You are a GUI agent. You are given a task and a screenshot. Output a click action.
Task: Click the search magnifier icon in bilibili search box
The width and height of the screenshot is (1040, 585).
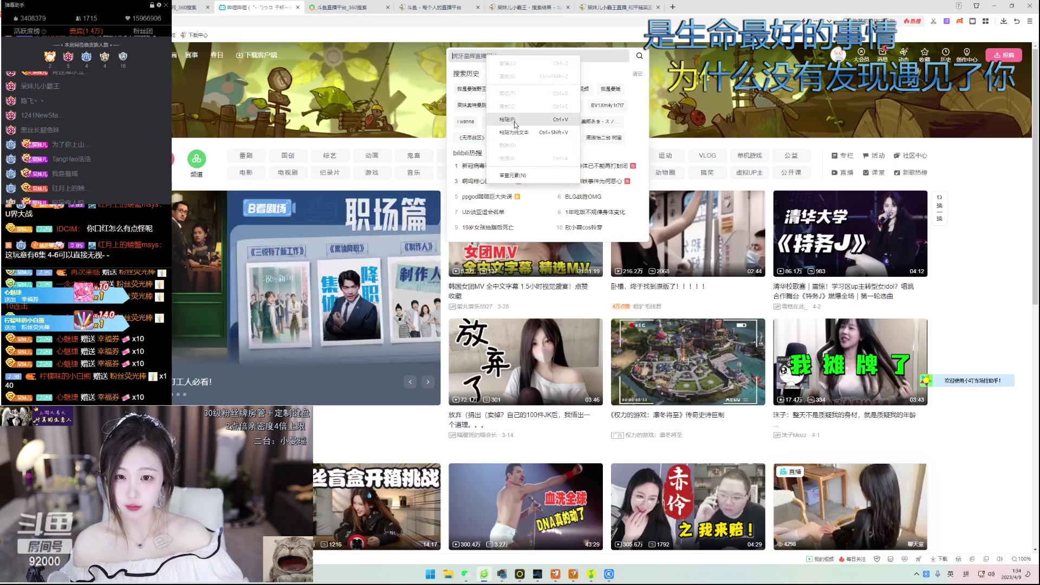[639, 56]
